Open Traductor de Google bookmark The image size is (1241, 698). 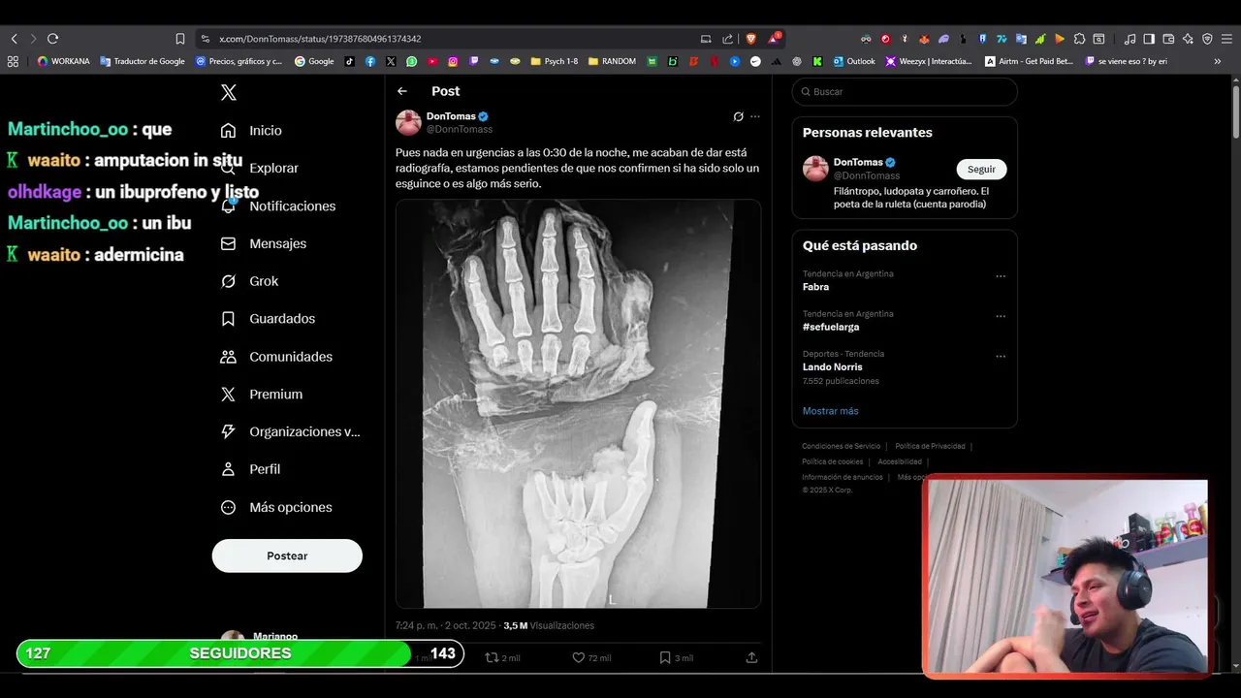(x=143, y=61)
